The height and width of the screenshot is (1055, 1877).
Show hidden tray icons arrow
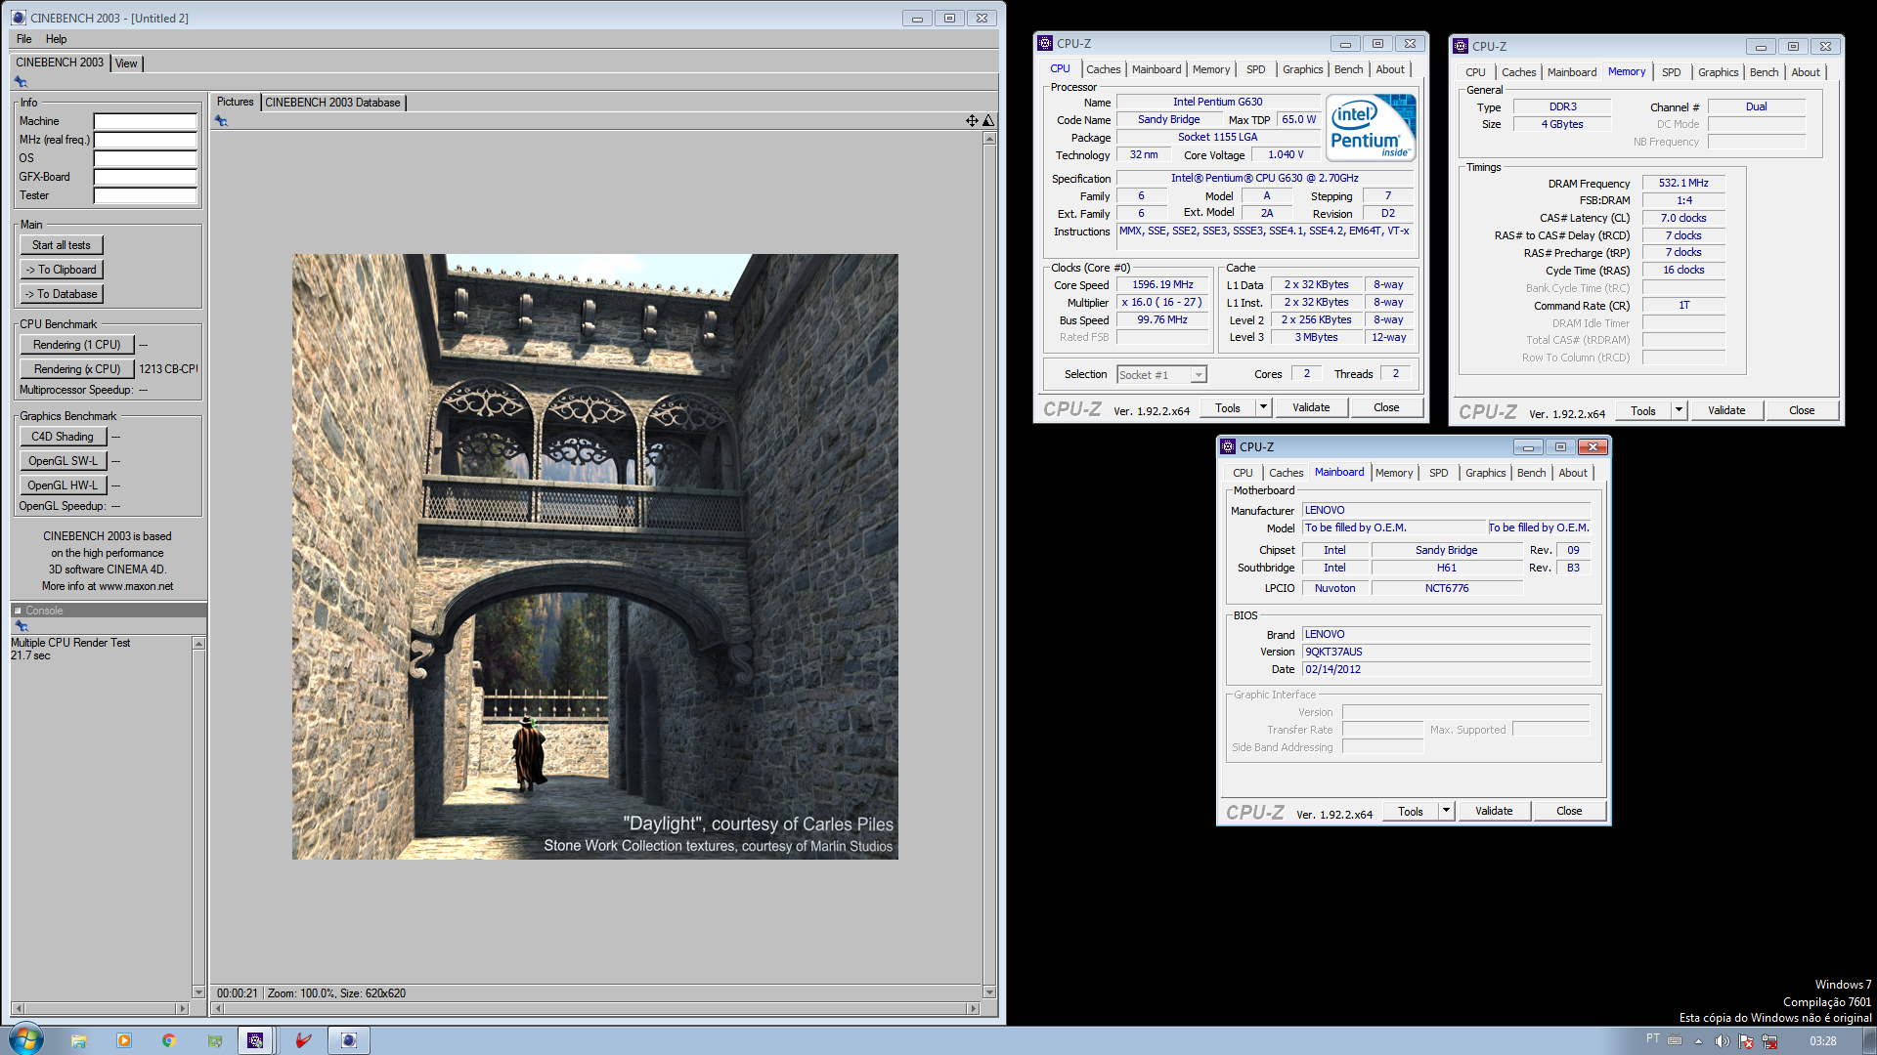[1698, 1041]
